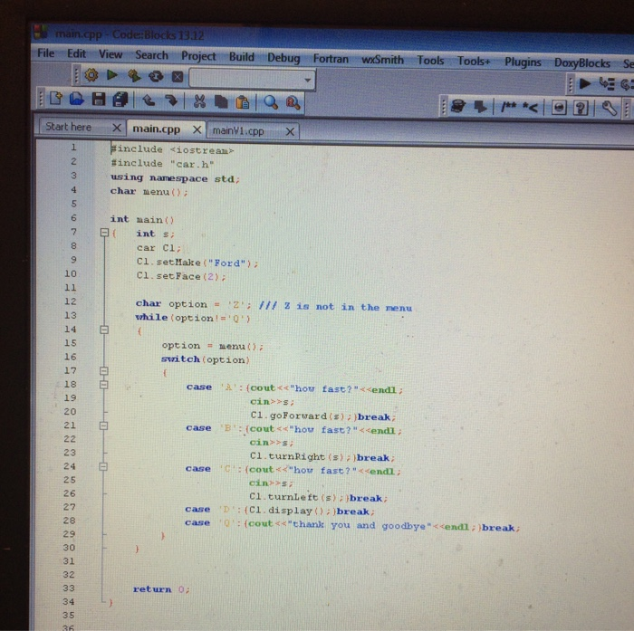Open the Edit menu
This screenshot has height=631, width=634.
coord(76,53)
